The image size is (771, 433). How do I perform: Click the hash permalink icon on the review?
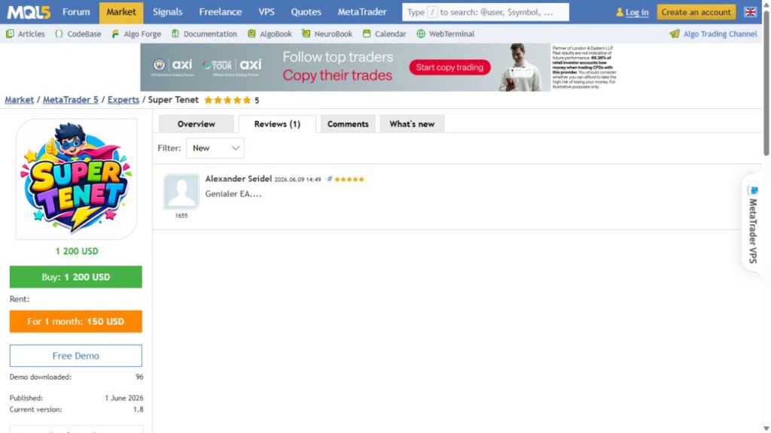point(330,179)
